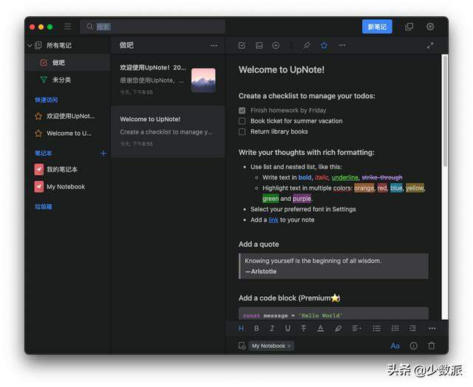Check Return library books checkbox
Viewport: 473px width, 387px height.
click(x=242, y=131)
